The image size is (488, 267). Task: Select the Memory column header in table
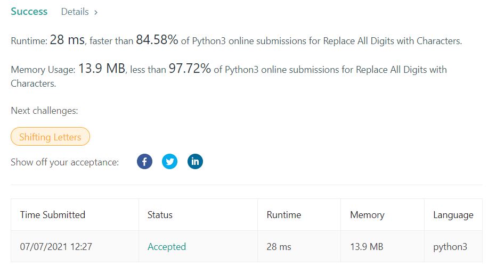(367, 215)
